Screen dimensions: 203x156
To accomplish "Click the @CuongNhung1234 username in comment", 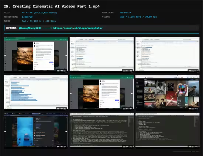I will pos(30,28).
